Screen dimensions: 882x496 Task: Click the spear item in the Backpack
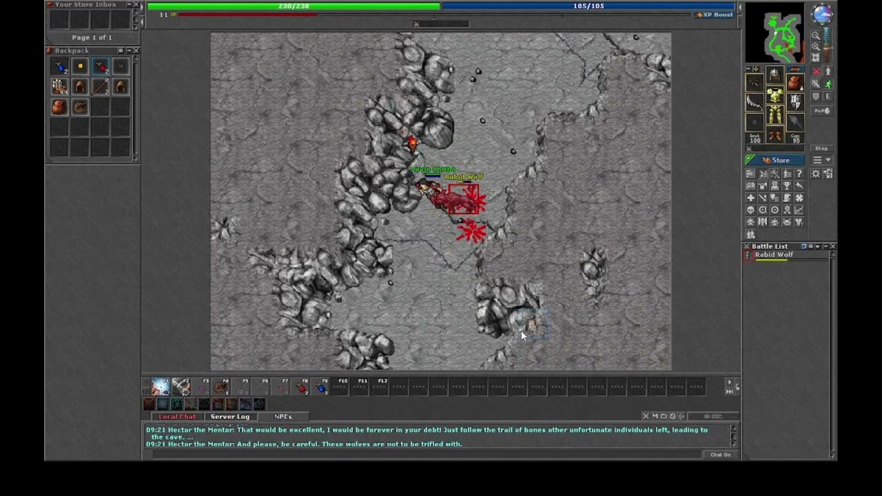pyautogui.click(x=101, y=87)
